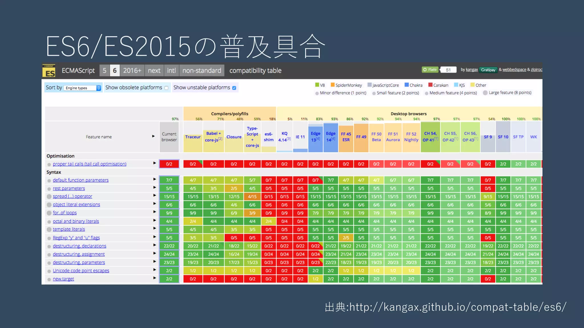Click the Flattr button
Image resolution: width=584 pixels, height=328 pixels.
coord(430,70)
